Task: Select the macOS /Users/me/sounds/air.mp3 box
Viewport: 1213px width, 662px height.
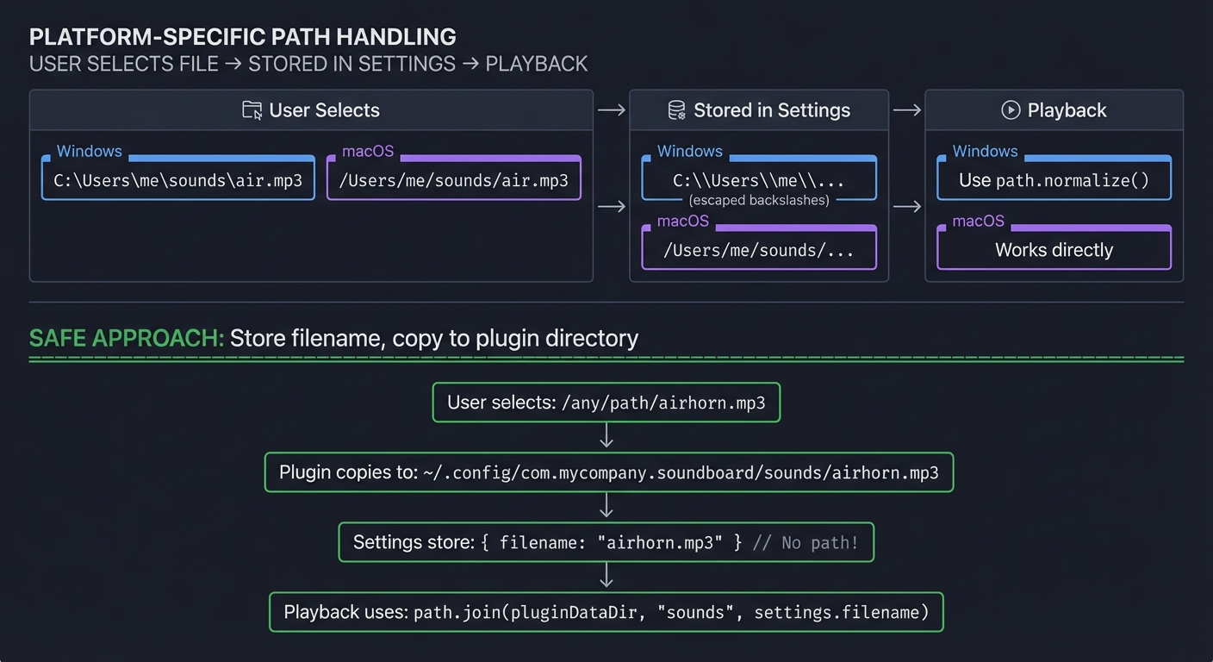Action: 454,180
